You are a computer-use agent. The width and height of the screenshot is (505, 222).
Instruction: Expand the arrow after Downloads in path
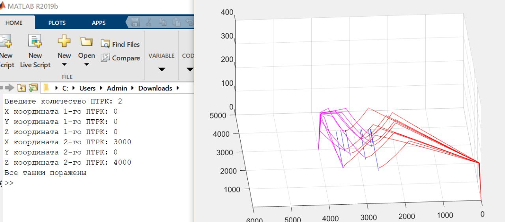point(178,88)
